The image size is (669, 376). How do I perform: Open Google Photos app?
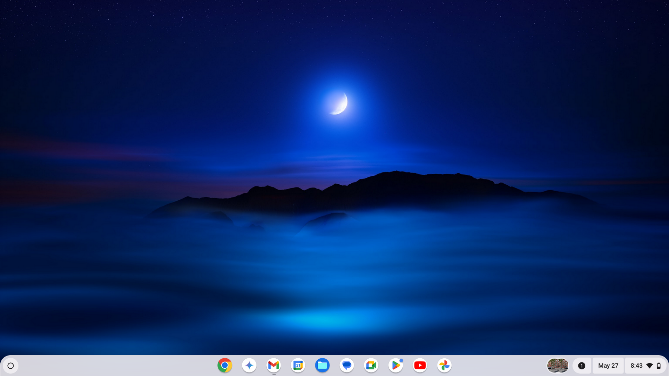click(x=444, y=365)
